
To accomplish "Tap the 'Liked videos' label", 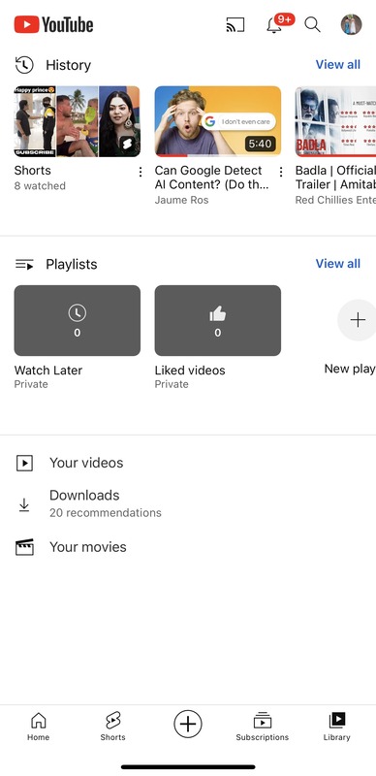I will click(x=190, y=371).
